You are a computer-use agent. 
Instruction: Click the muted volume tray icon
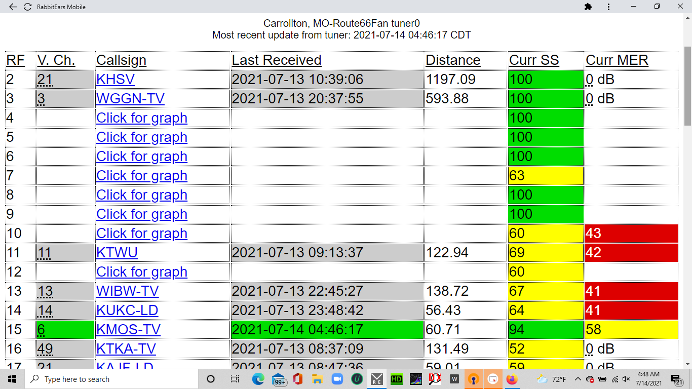click(x=626, y=379)
